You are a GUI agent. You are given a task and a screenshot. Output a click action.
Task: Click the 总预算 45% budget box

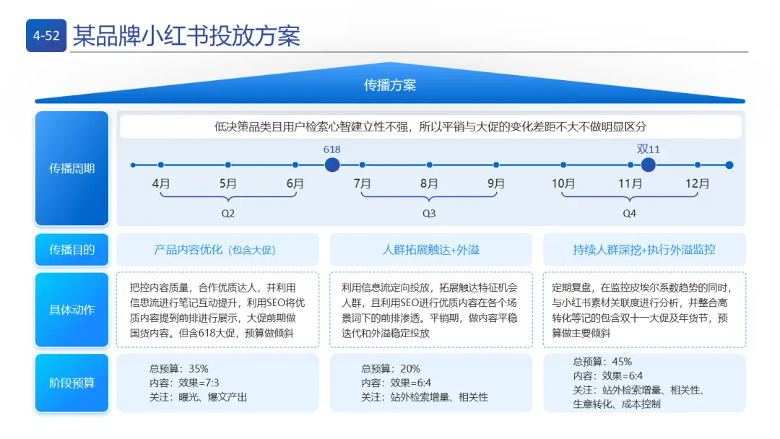(x=643, y=383)
